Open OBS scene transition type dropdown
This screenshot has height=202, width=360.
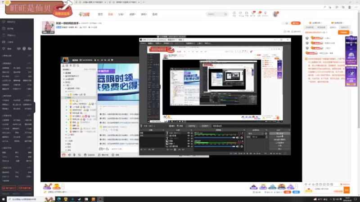tap(256, 133)
